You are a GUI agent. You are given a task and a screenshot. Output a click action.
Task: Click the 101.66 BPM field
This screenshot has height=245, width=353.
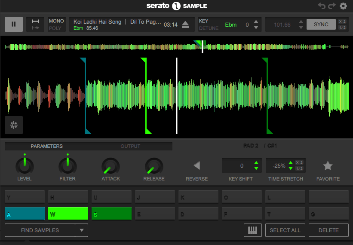282,24
